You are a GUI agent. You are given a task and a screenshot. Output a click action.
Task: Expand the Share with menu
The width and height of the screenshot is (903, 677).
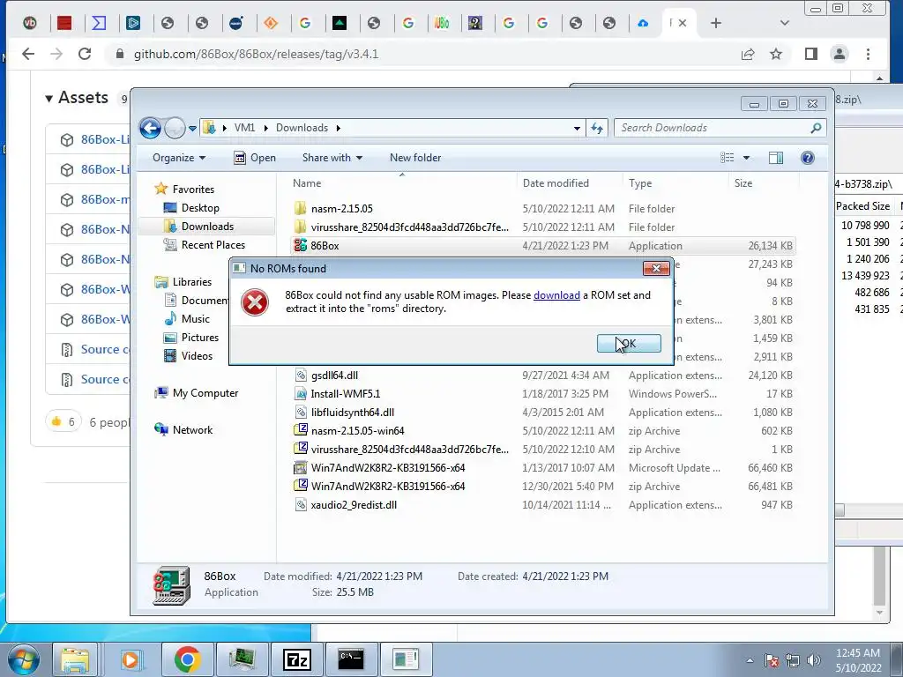point(332,158)
